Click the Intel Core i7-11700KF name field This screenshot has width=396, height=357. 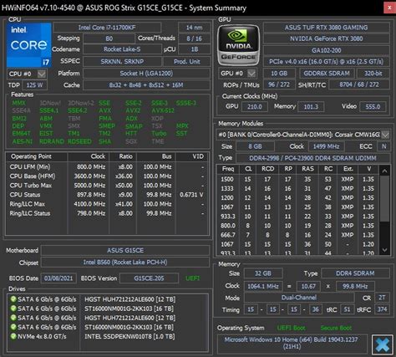pos(107,28)
